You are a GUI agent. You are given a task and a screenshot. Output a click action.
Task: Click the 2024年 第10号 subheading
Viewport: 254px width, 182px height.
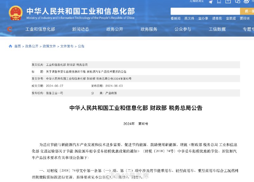click(x=136, y=124)
